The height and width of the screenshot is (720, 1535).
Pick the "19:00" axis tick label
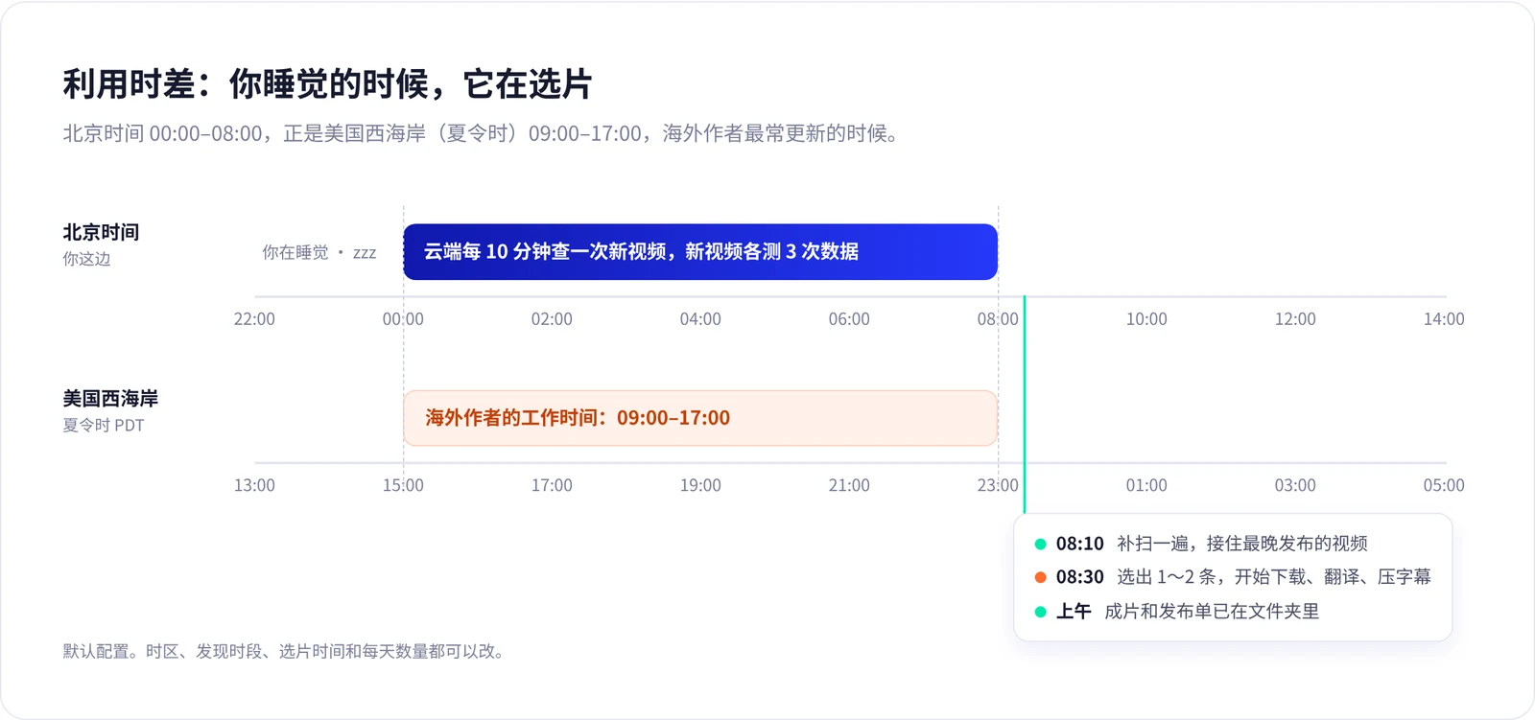(700, 485)
